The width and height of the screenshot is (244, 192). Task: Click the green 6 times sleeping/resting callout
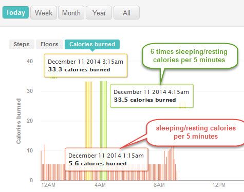click(x=190, y=56)
